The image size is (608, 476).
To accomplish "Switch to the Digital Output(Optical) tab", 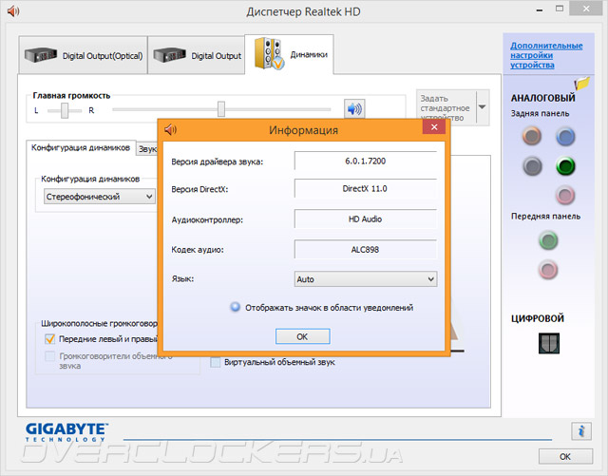I will [83, 55].
